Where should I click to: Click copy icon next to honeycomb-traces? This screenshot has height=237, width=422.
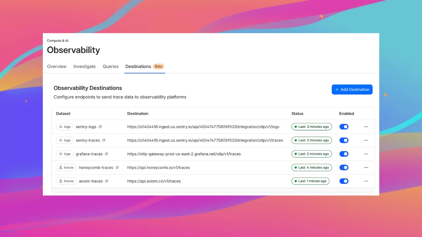click(x=117, y=167)
